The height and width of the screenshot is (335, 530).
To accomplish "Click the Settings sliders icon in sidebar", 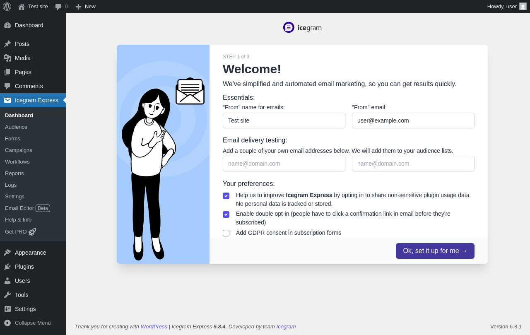I will [7, 309].
